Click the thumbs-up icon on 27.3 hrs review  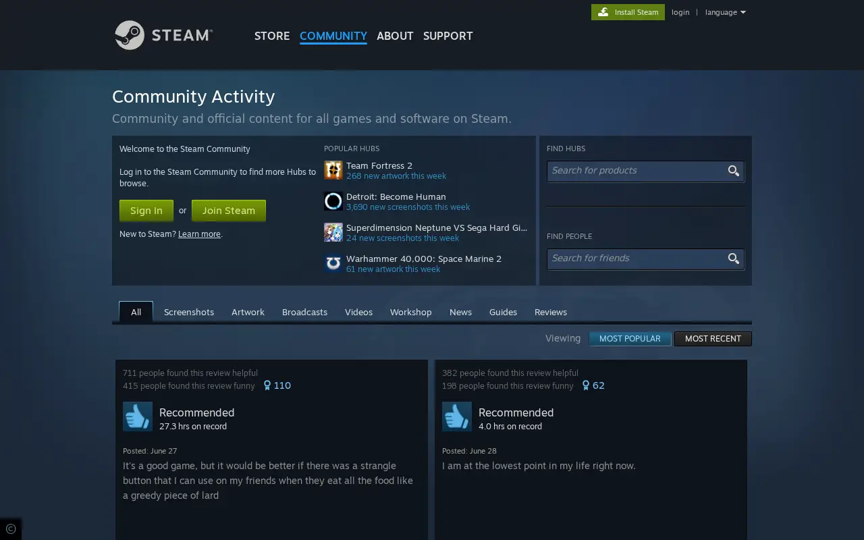pyautogui.click(x=138, y=416)
